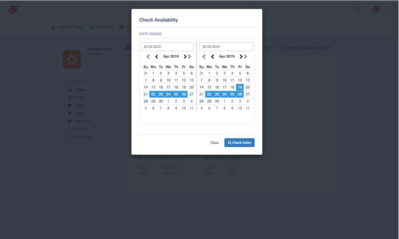Edit the end date field 26-04-2019

pos(226,46)
